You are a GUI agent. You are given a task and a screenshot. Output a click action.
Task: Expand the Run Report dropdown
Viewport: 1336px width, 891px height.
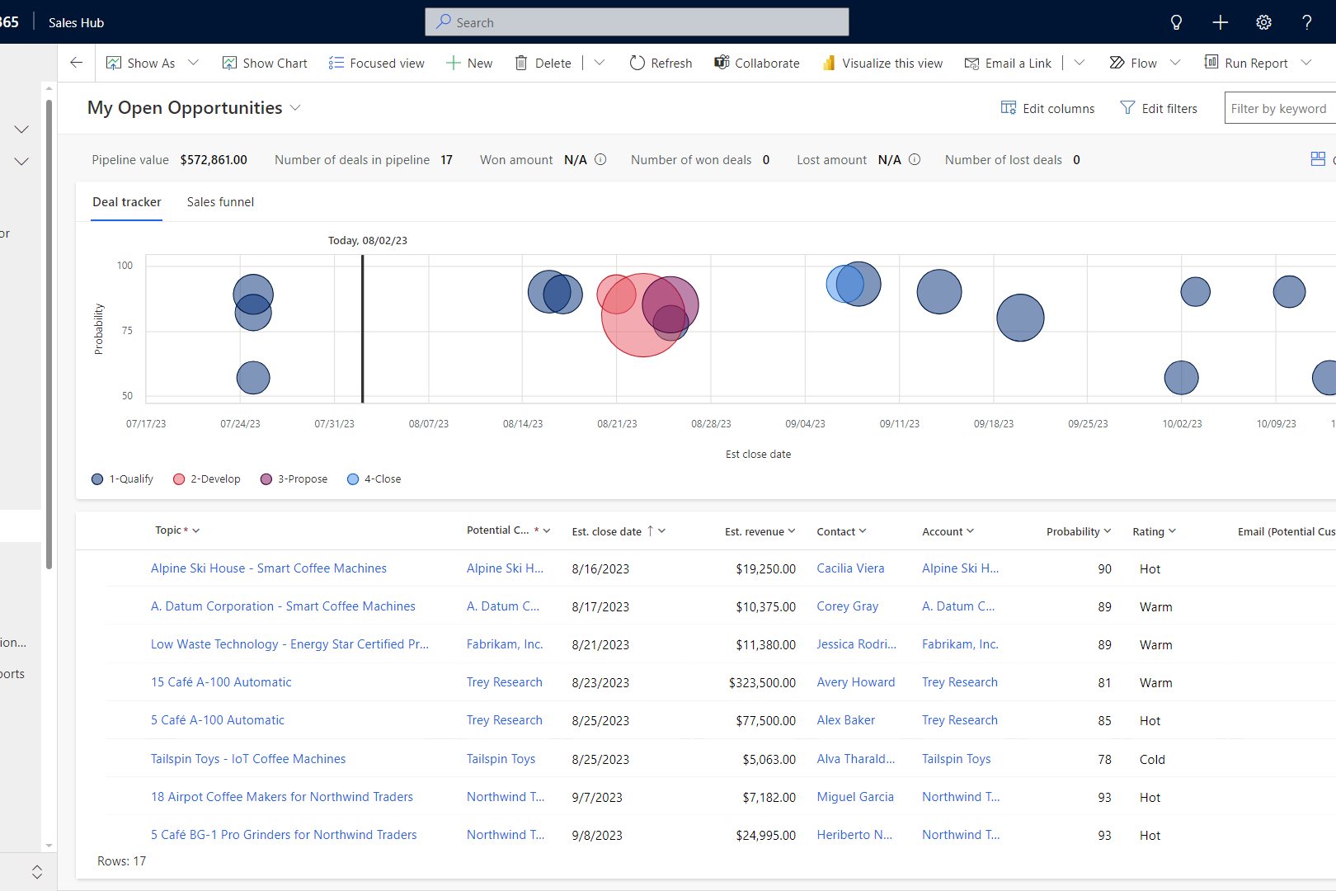point(1305,63)
